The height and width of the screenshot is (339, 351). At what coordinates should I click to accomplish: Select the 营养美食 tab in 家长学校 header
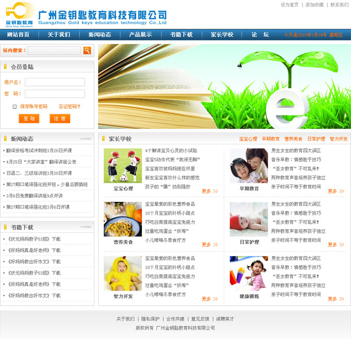pyautogui.click(x=293, y=139)
